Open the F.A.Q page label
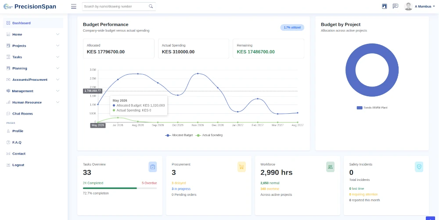This screenshot has width=439, height=220. 17,142
